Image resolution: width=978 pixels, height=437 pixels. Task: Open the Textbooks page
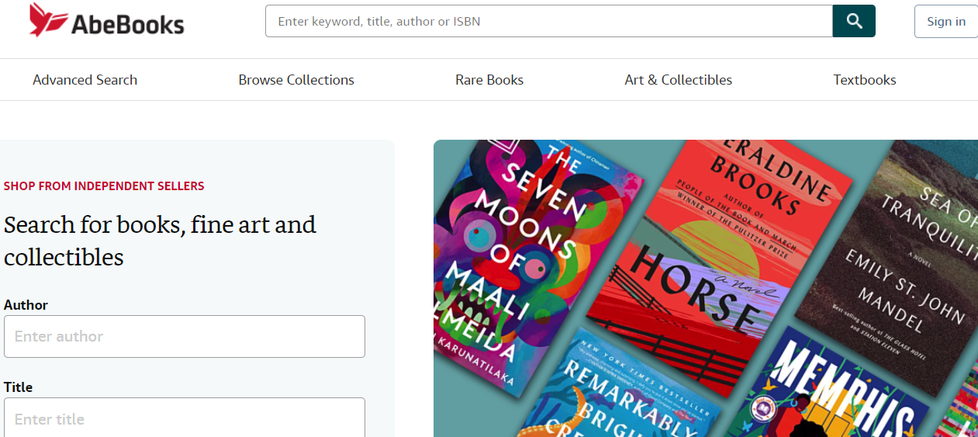click(x=865, y=80)
